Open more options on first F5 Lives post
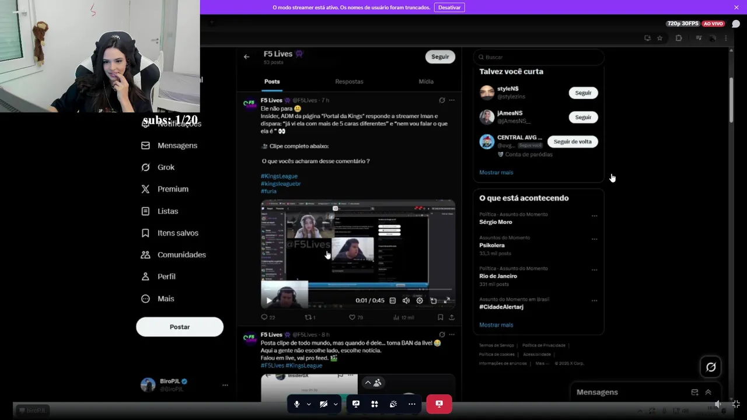Screen dimensions: 747x420 pos(452,100)
